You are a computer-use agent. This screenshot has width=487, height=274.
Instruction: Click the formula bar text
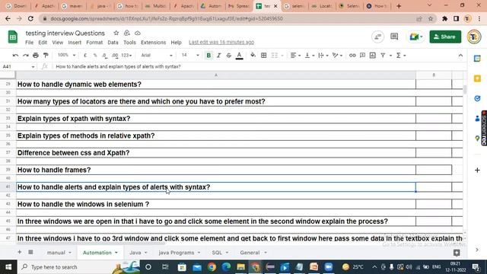point(119,66)
